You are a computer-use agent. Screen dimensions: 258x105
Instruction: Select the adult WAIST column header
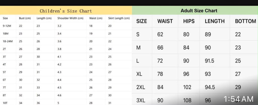165,21
